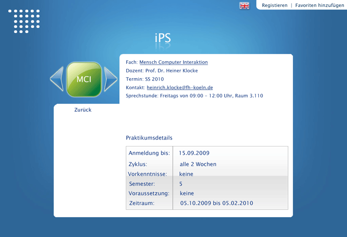Click the Zeitraum date range value
347x237 pixels.
click(216, 203)
